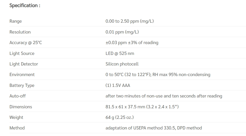Select the Resolution label
This screenshot has width=246, height=136.
pyautogui.click(x=20, y=32)
